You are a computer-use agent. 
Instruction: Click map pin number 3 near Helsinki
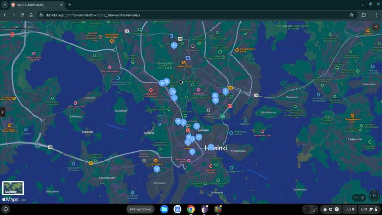click(211, 147)
